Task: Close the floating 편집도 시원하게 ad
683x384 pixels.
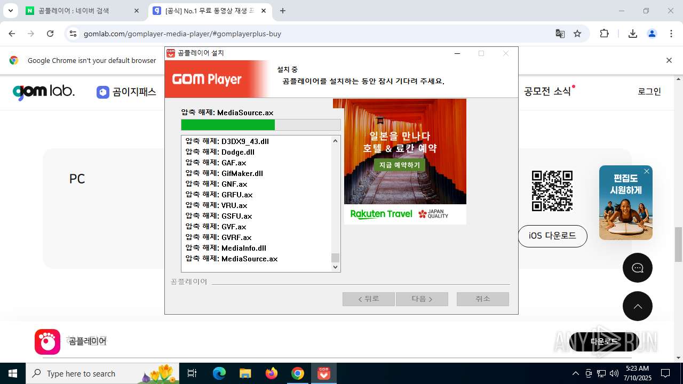Action: [647, 171]
